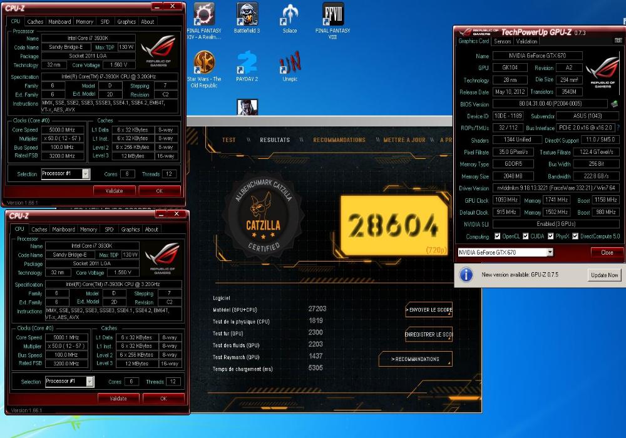This screenshot has height=438, width=626.
Task: Click the > RECOMMANDATIONS button beside the test results
Action: (x=416, y=359)
